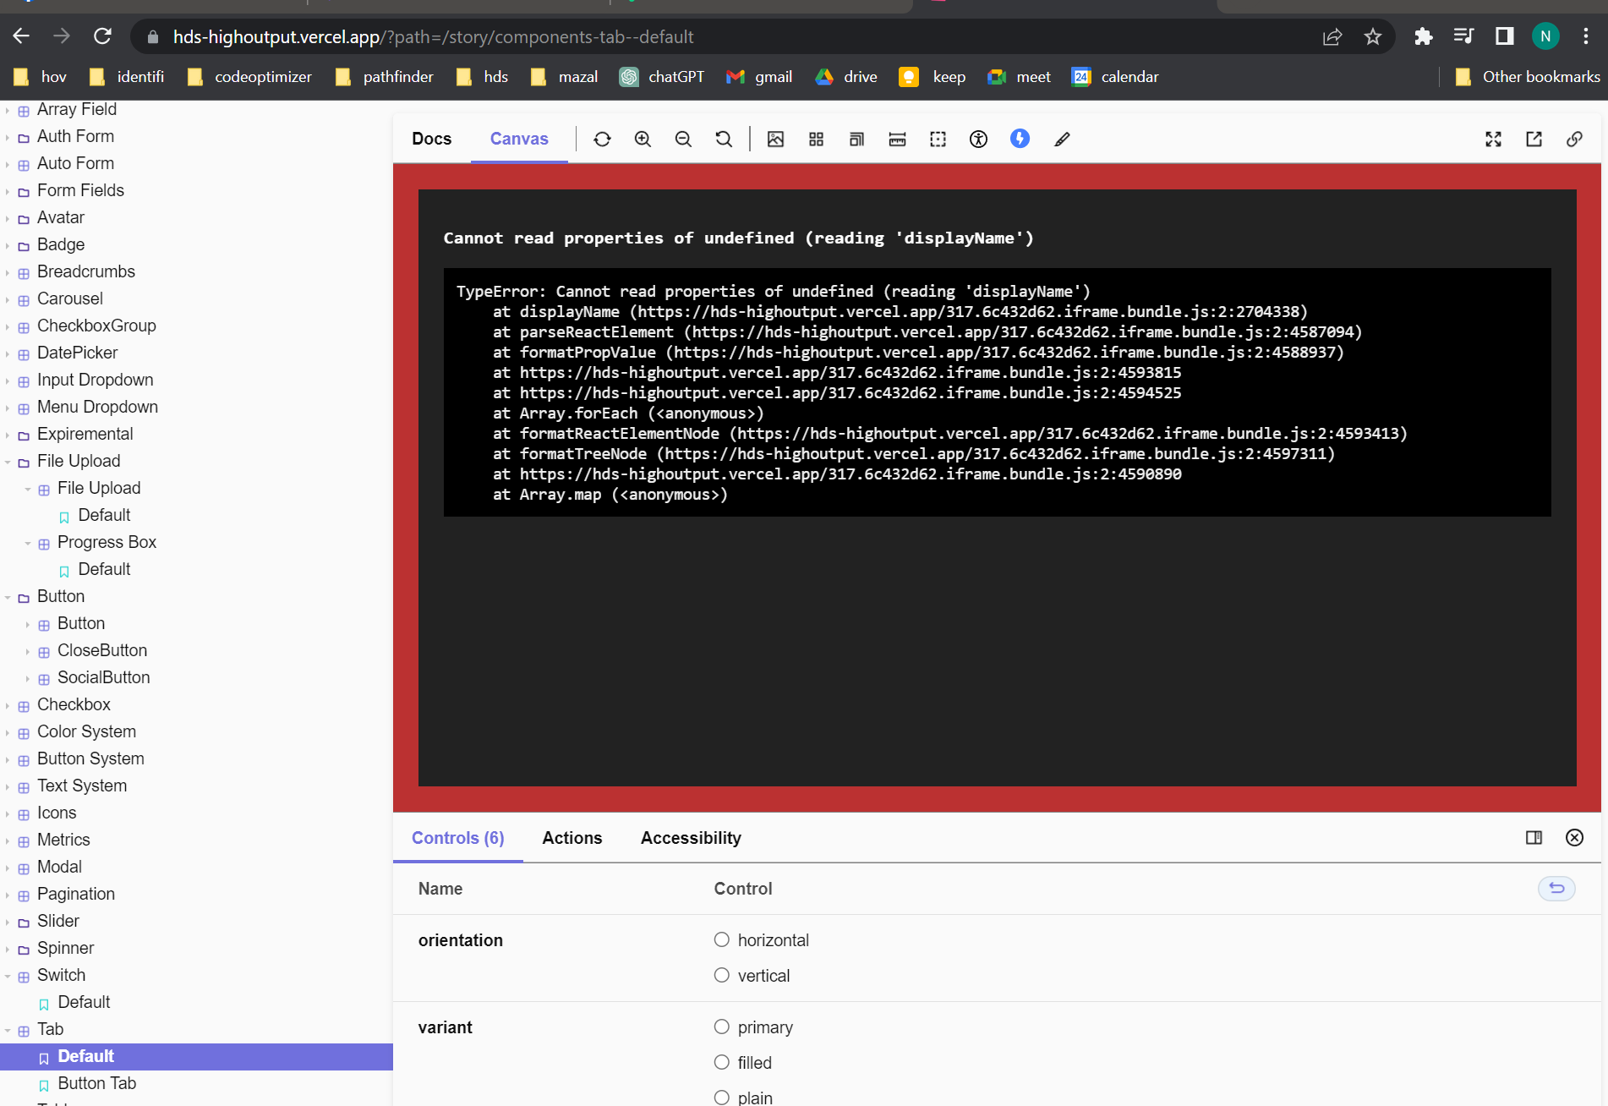Viewport: 1608px width, 1106px height.
Task: Go full screen with the expand icon
Action: (x=1493, y=140)
